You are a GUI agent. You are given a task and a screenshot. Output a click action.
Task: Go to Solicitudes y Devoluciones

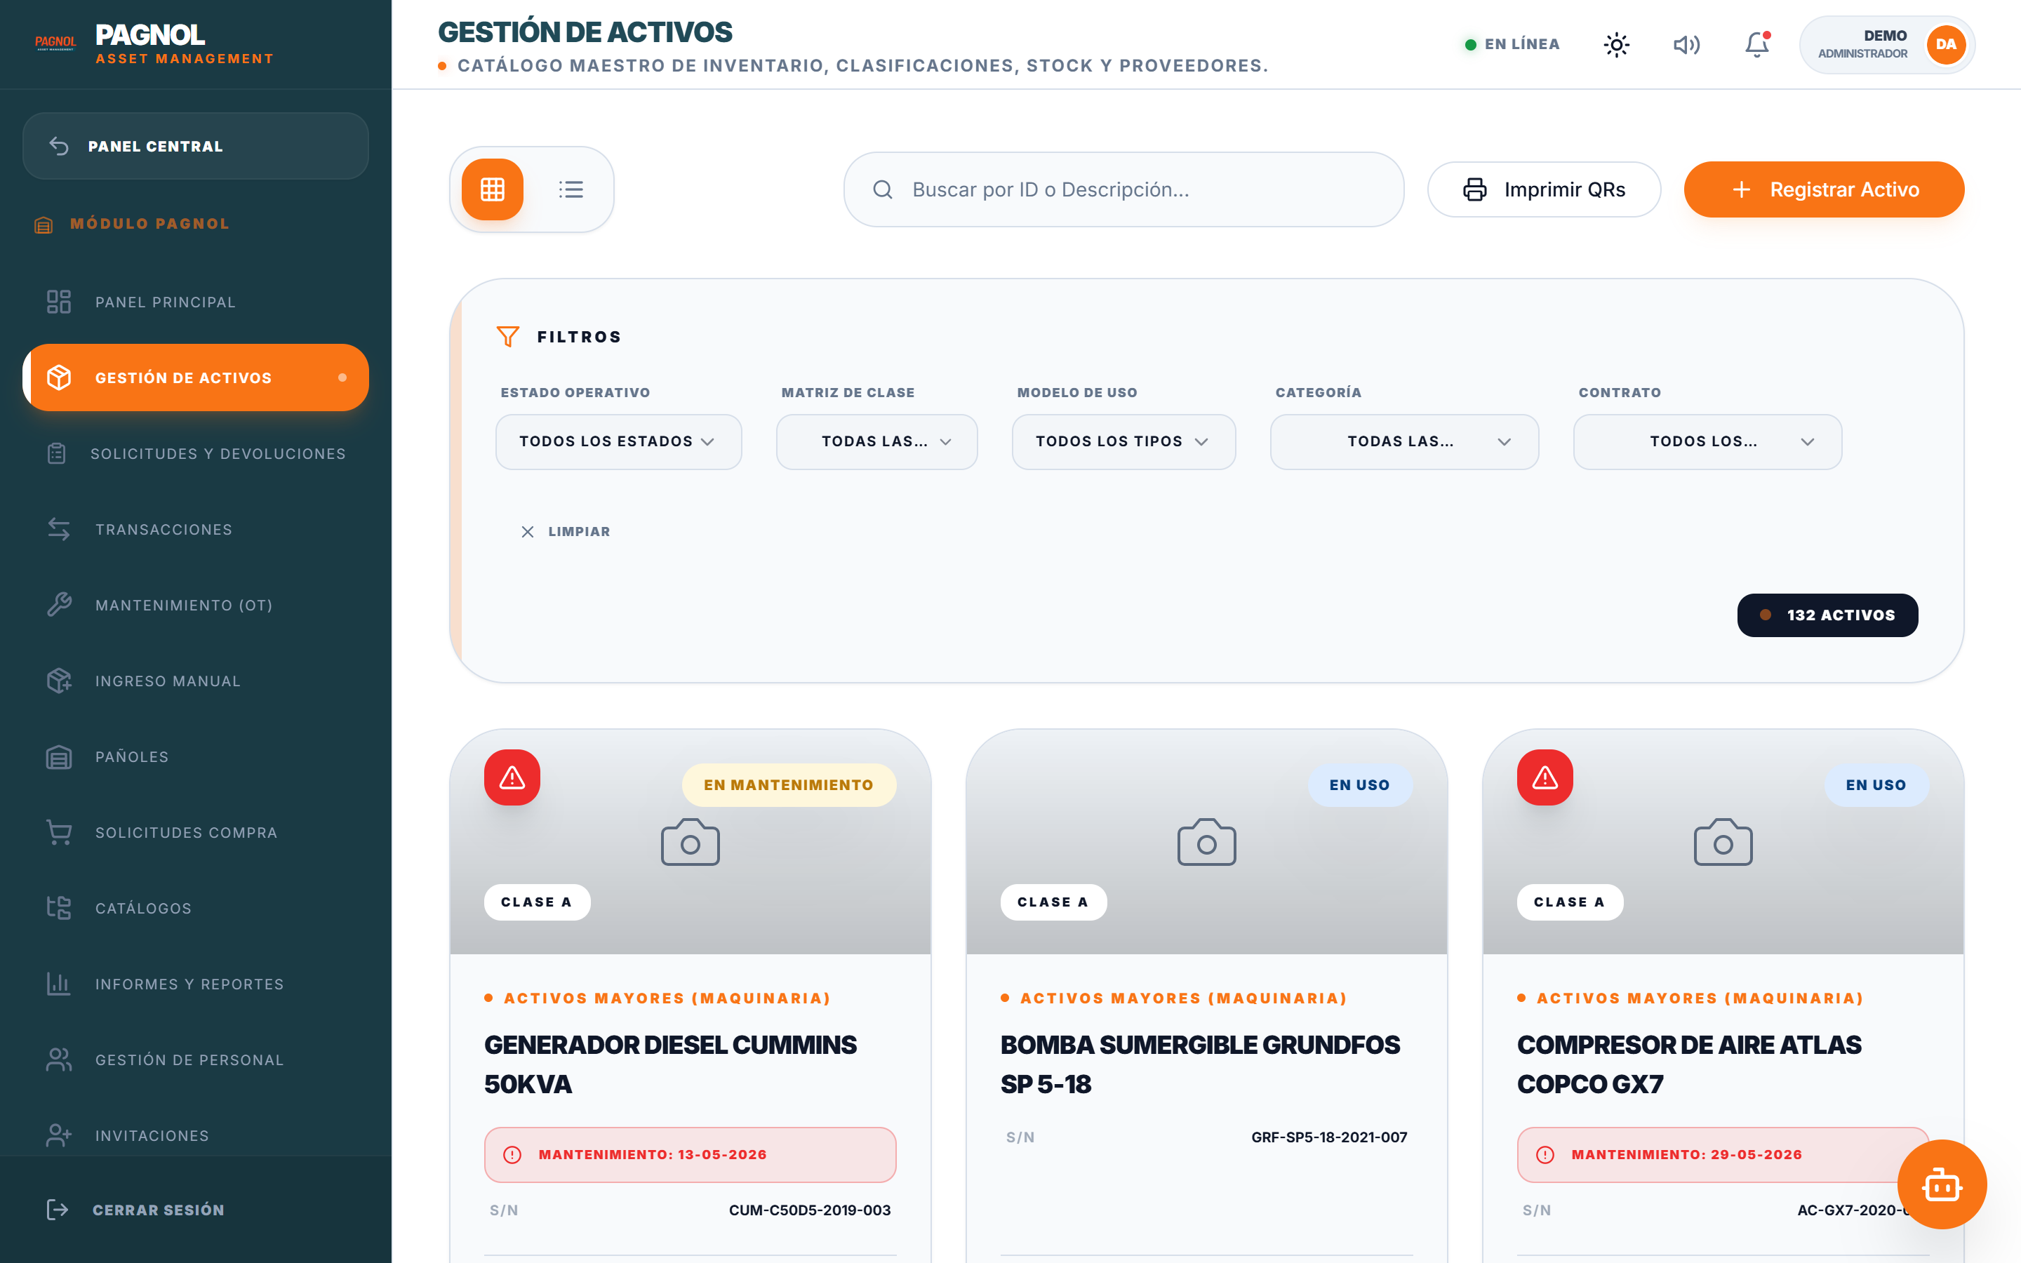[195, 453]
